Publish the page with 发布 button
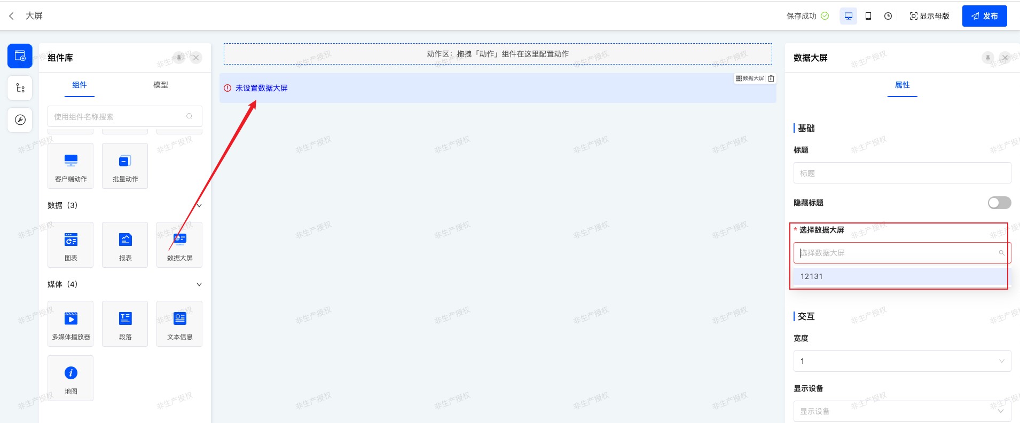Image resolution: width=1020 pixels, height=423 pixels. point(985,16)
